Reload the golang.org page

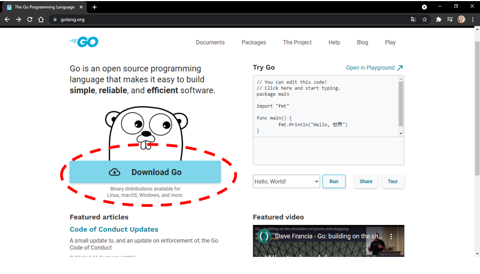click(x=30, y=19)
